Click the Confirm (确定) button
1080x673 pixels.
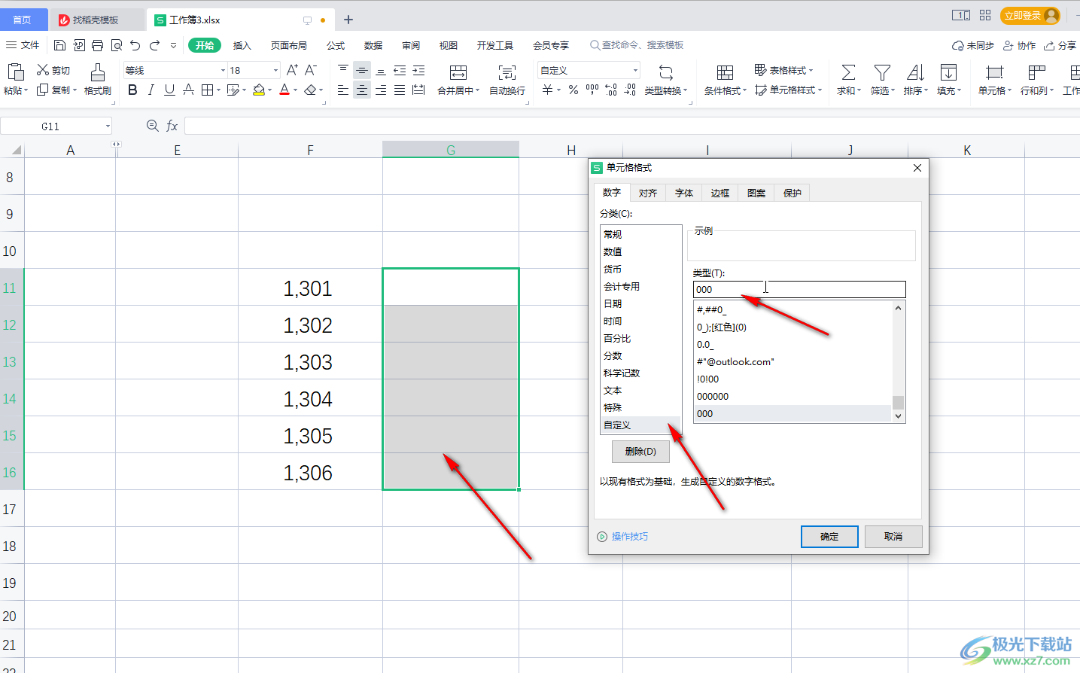[829, 536]
